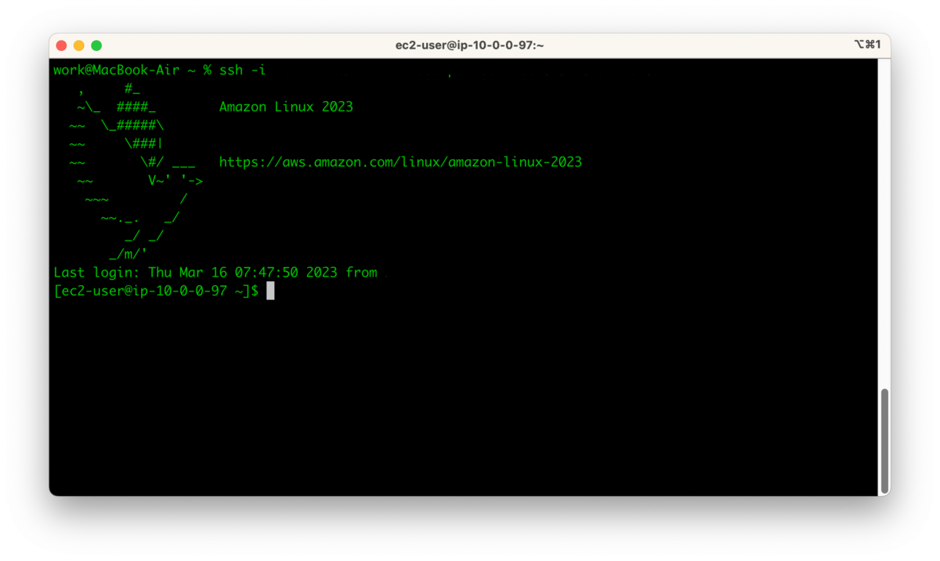Click the 'Last login: Thu Mar 16' line
940x561 pixels.
click(215, 273)
